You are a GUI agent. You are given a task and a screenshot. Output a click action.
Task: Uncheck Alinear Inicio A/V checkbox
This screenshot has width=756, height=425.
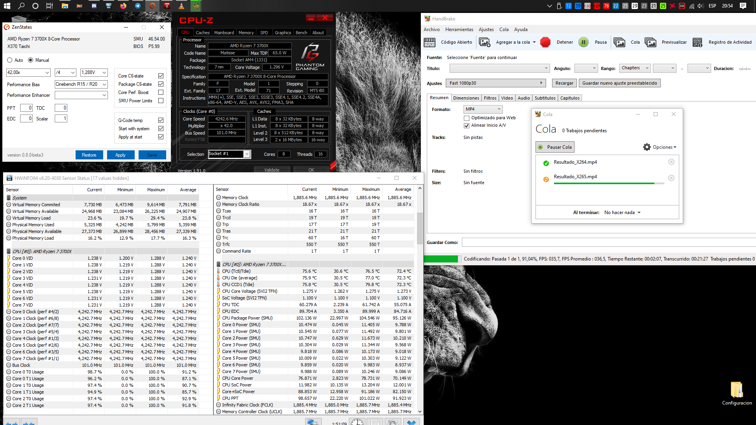point(467,125)
